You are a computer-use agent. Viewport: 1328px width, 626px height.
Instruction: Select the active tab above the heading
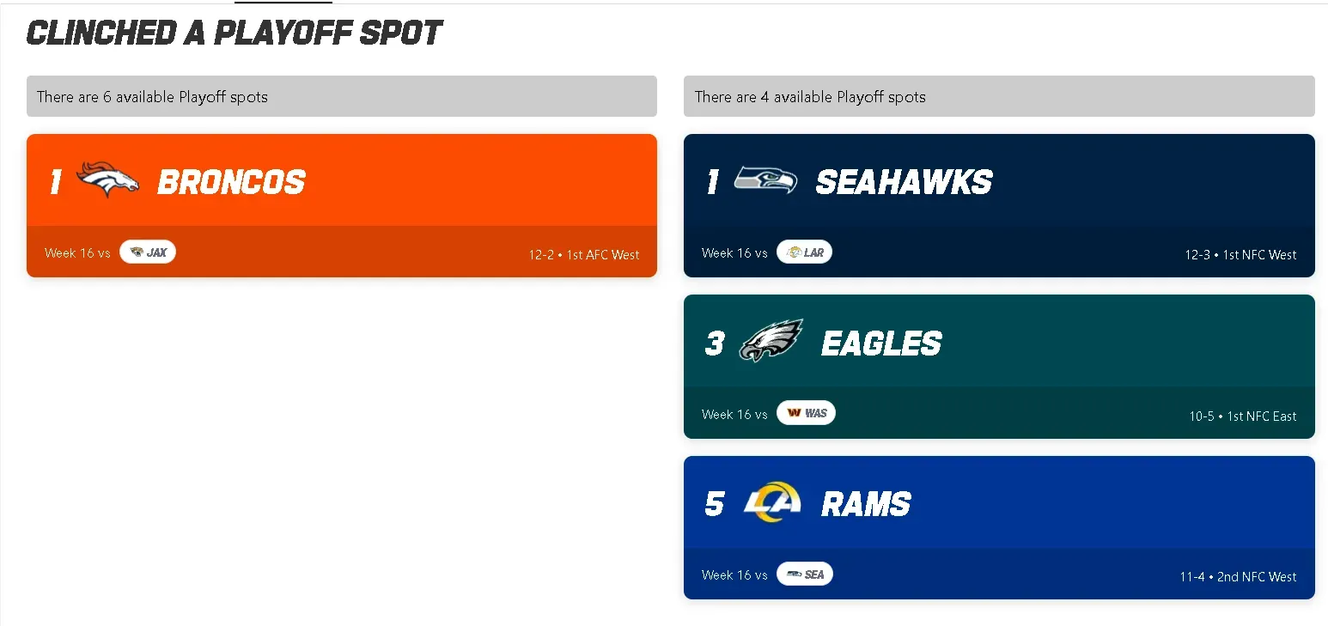click(283, 3)
